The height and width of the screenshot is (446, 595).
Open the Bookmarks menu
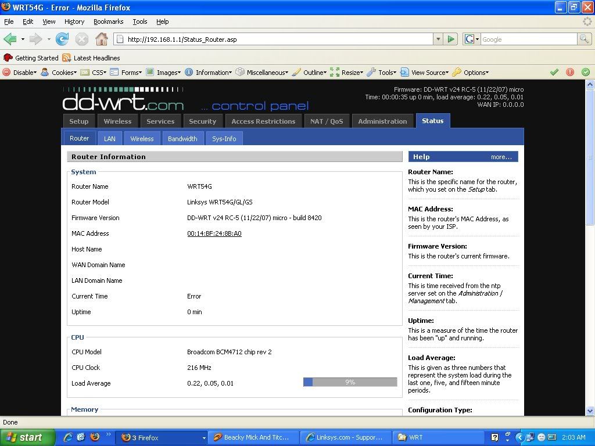point(109,21)
